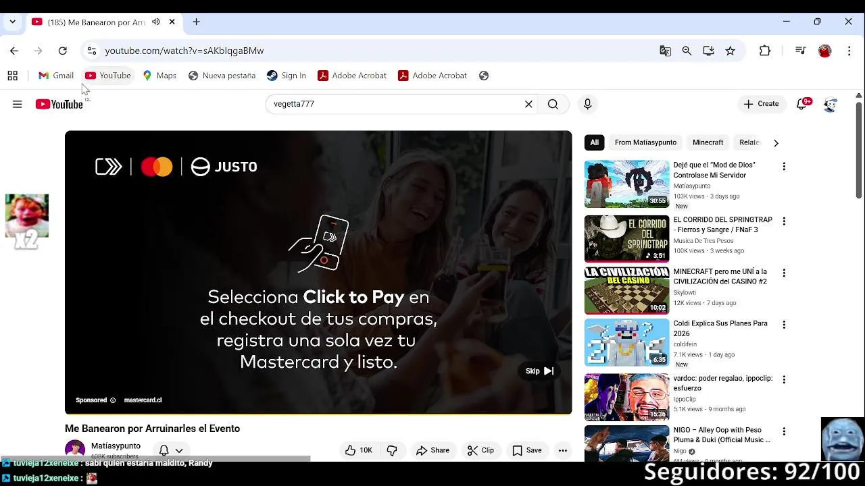Share the video
The height and width of the screenshot is (486, 865).
[x=432, y=450]
